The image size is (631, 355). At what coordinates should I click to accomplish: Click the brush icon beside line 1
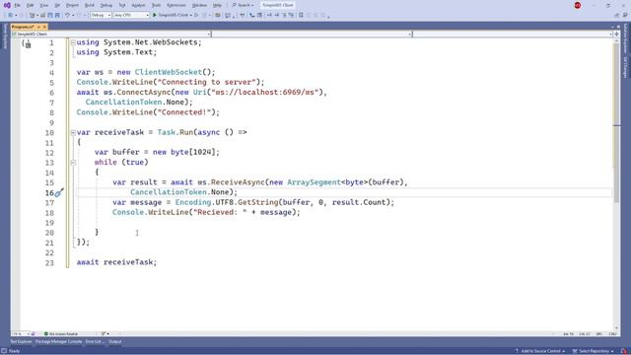pos(27,43)
